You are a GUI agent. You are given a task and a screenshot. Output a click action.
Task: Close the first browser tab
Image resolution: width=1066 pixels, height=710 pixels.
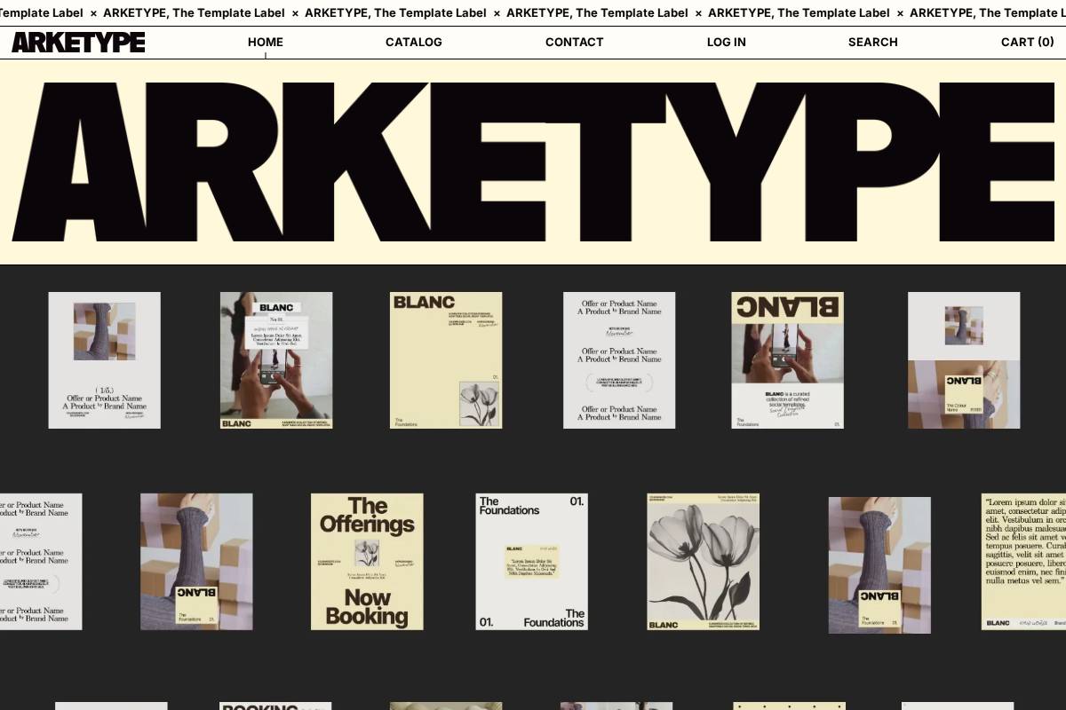pos(93,12)
